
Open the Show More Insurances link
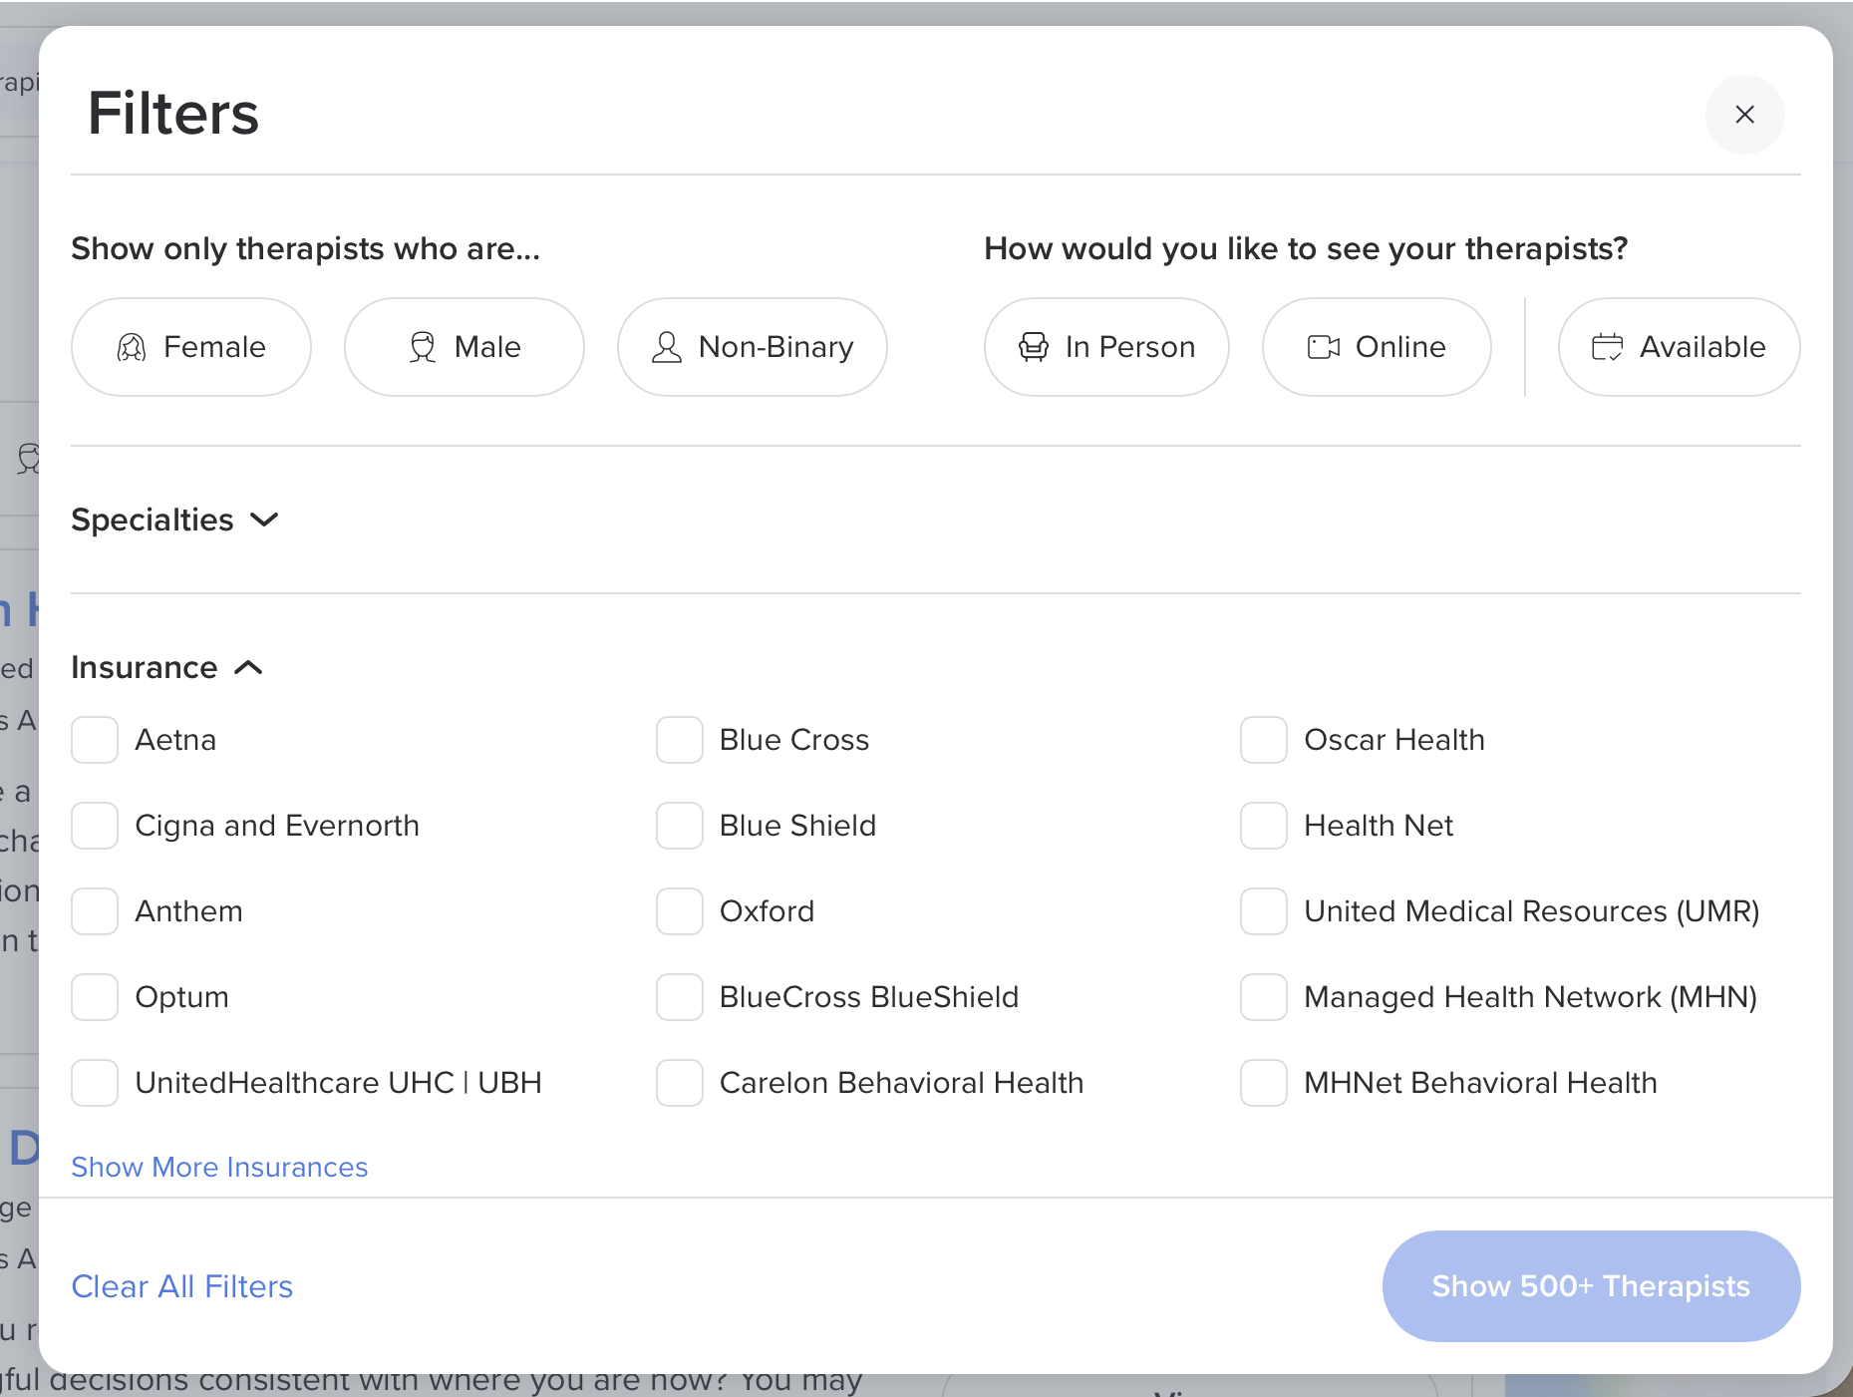(x=219, y=1167)
